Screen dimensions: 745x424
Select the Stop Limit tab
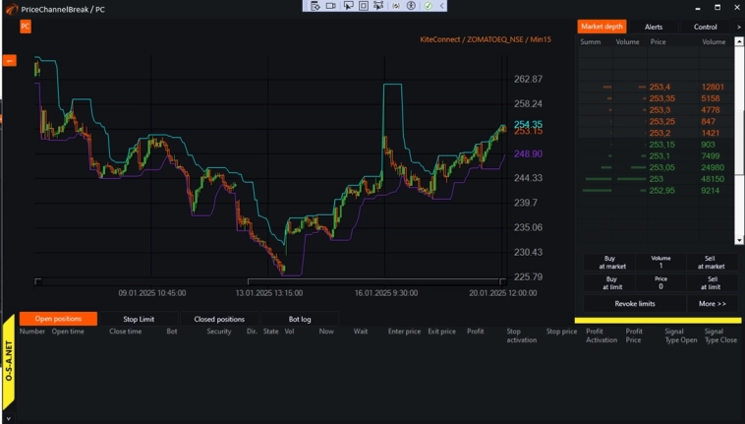[139, 319]
